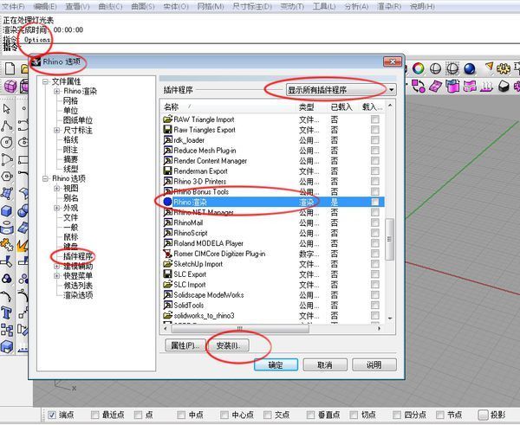Click the spotlight cone icon in top toolbar
520x425 pixels.
pyautogui.click(x=489, y=68)
